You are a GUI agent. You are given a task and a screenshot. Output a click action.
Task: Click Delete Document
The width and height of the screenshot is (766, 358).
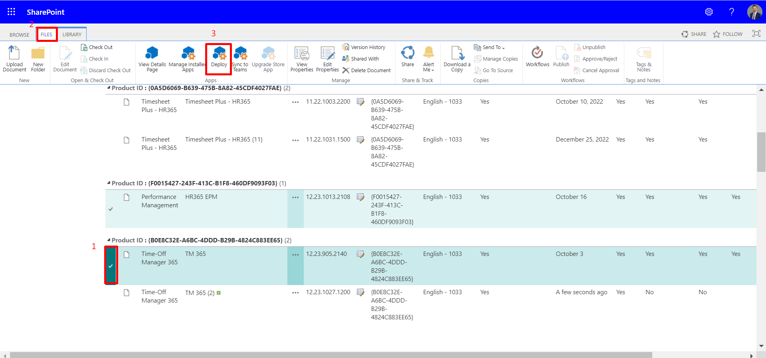[x=367, y=70]
